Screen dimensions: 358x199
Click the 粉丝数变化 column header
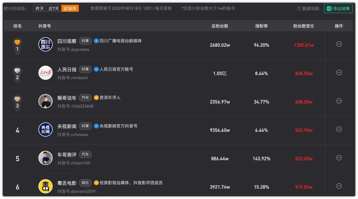point(304,26)
